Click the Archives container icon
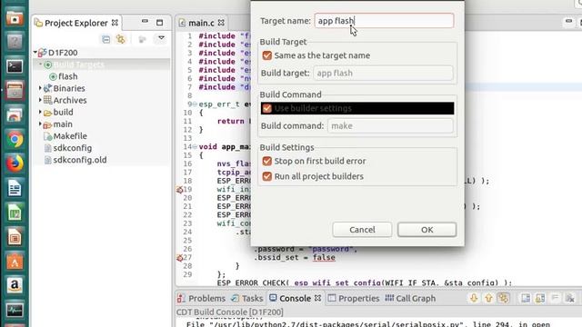 (47, 100)
